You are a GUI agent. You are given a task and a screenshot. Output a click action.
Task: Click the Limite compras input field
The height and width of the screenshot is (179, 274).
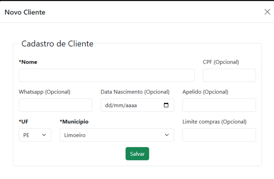(x=219, y=135)
